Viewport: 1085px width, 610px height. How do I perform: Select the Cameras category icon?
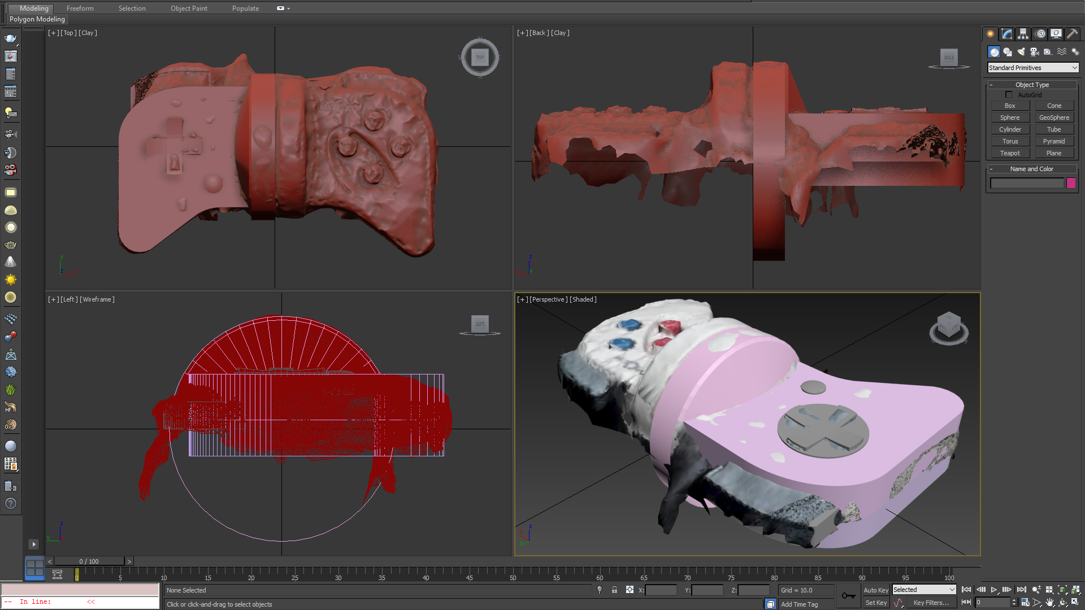pyautogui.click(x=1035, y=52)
